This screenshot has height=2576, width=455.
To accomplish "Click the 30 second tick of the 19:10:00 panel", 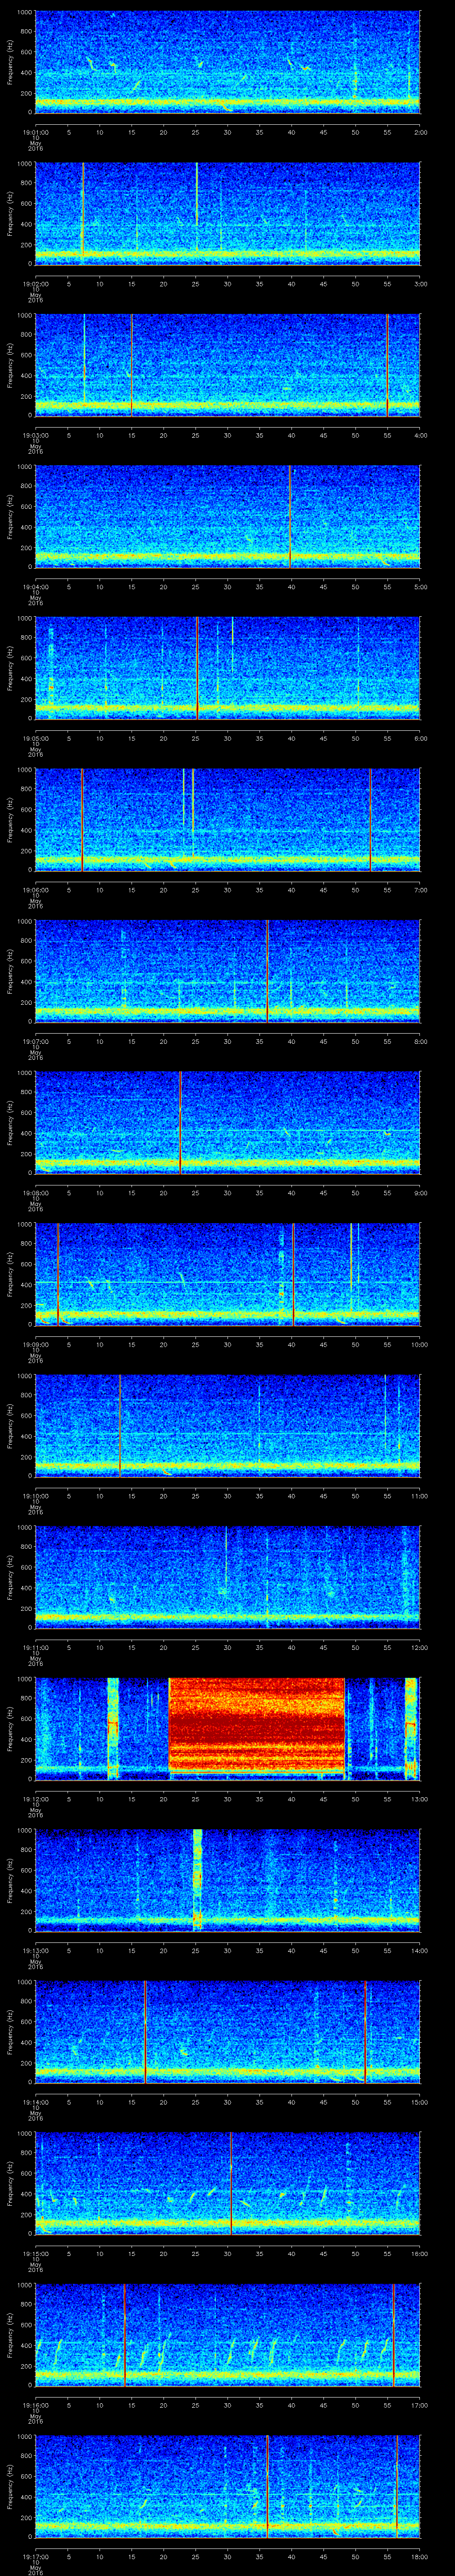I will pos(228,1495).
